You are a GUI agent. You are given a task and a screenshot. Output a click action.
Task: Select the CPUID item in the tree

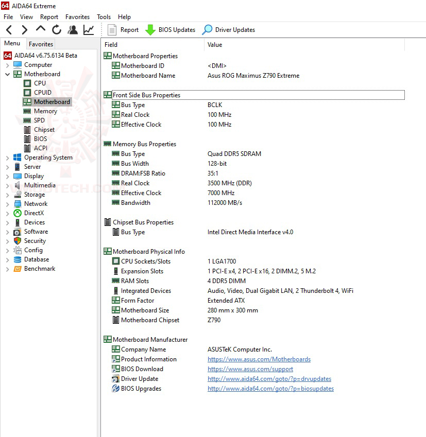[43, 93]
